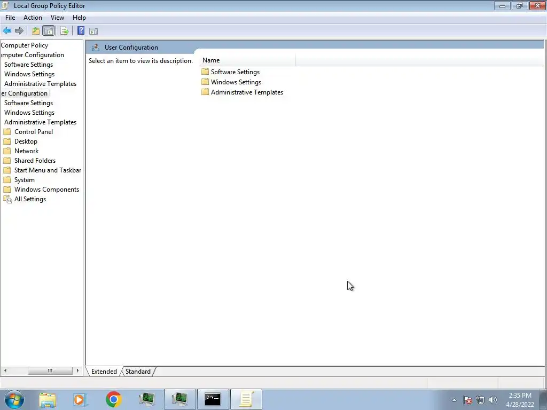
Task: Select Software Settings under User Configuration tree
Action: point(29,103)
